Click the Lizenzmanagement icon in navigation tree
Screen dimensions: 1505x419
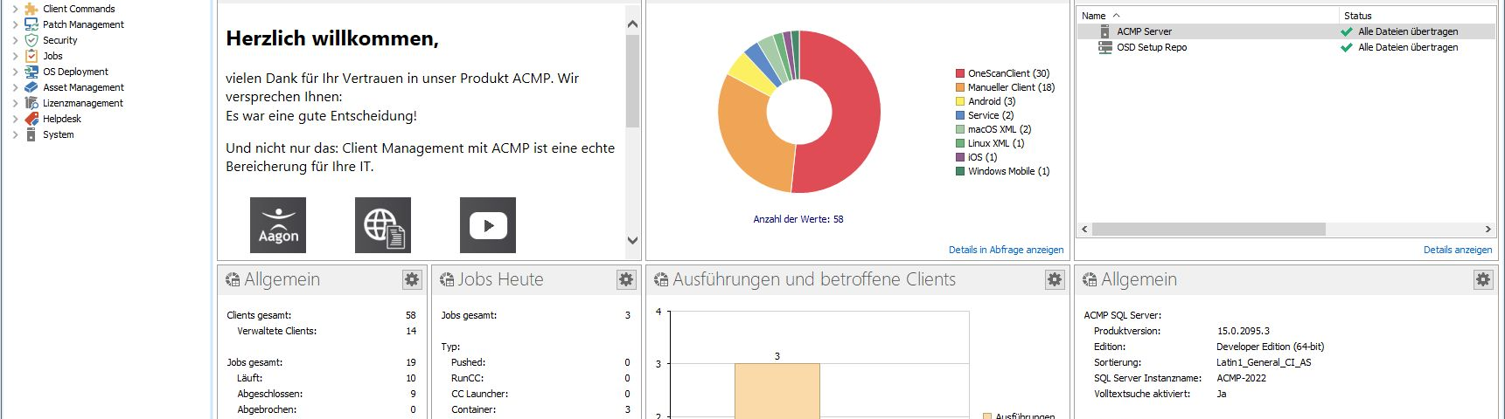click(31, 103)
